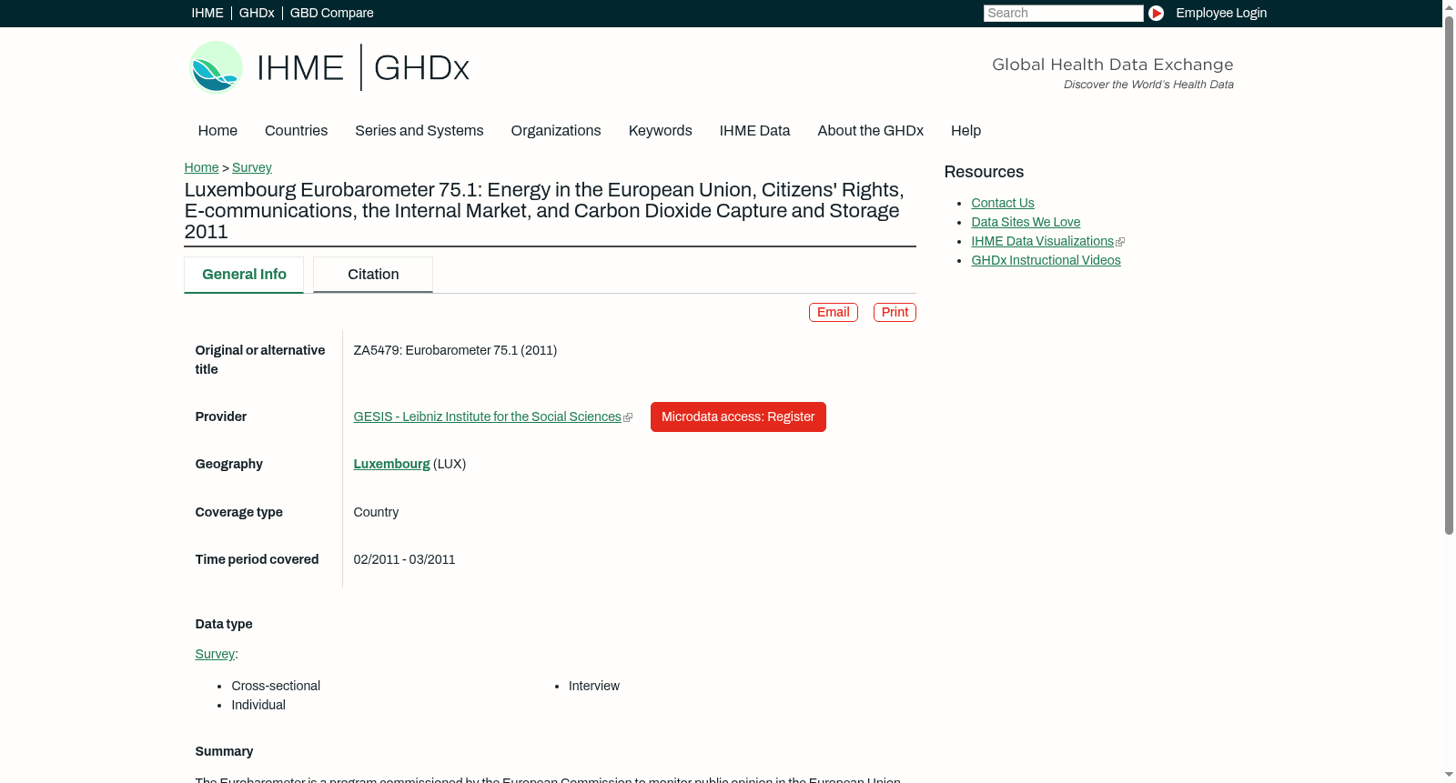This screenshot has height=783, width=1456.
Task: Open the Countries menu
Action: click(x=296, y=131)
